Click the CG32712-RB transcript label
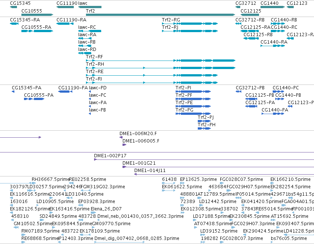The width and height of the screenshot is (314, 244). coord(250,20)
